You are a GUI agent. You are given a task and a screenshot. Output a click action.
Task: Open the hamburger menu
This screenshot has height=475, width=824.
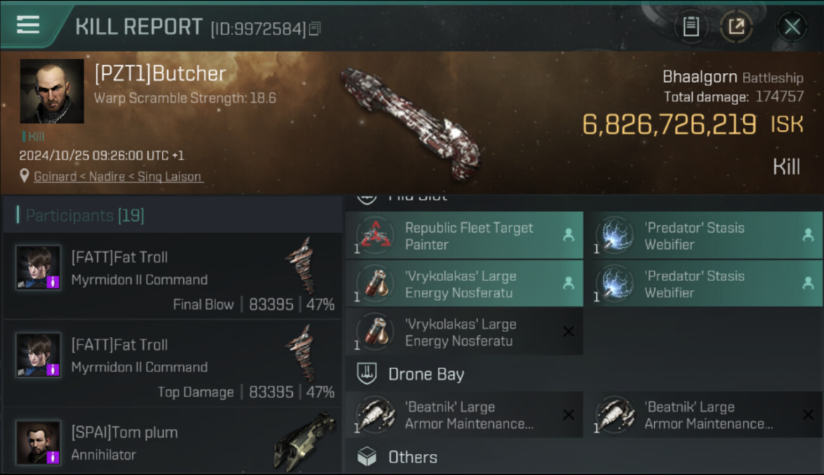pyautogui.click(x=28, y=25)
